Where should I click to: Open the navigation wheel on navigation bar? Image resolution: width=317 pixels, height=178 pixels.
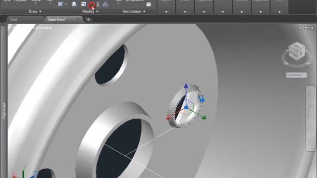tap(311, 95)
